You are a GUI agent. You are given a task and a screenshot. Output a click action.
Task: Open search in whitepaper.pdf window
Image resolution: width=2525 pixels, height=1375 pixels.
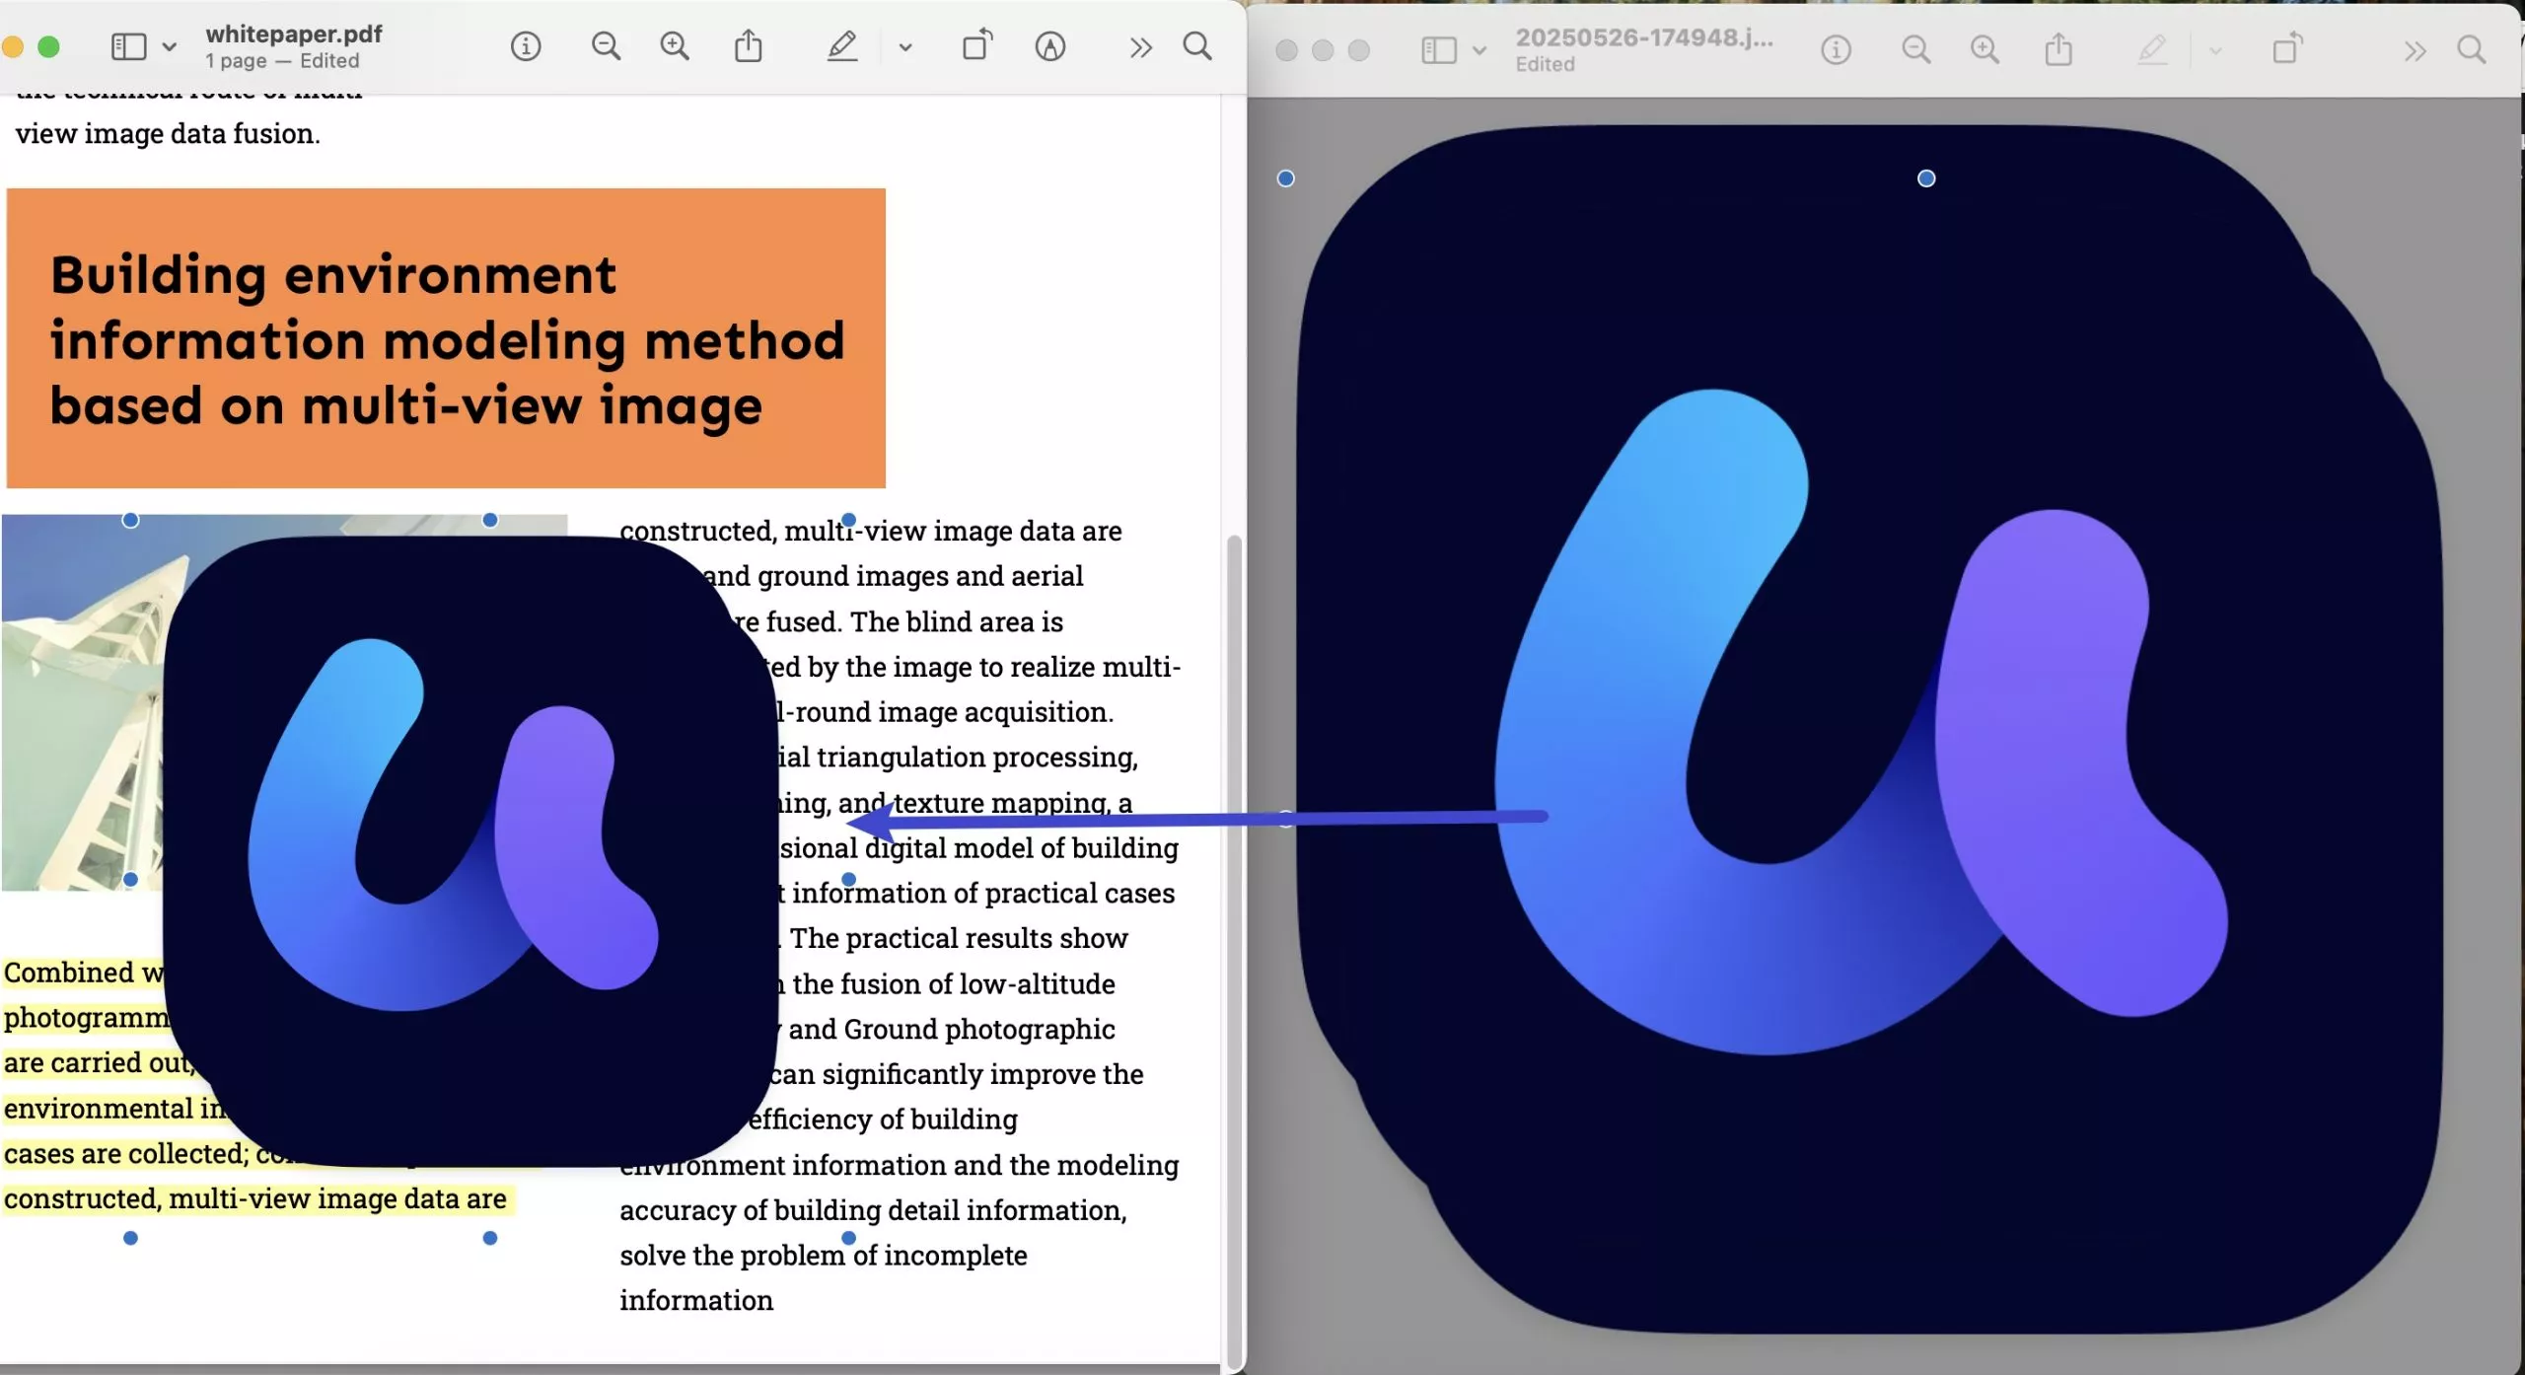click(x=1197, y=46)
